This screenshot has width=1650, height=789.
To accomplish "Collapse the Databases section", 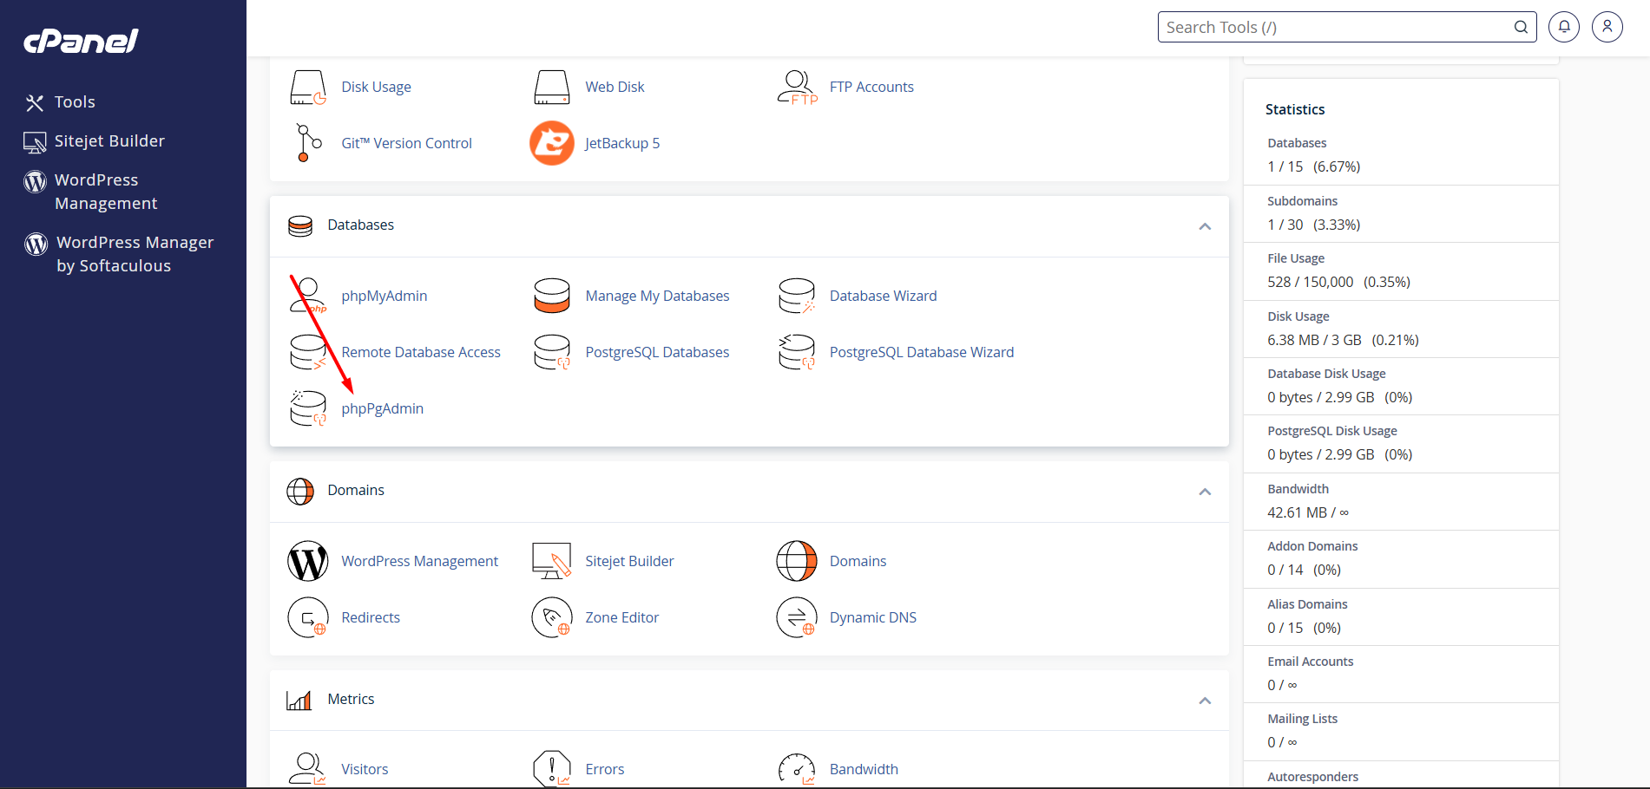I will (1205, 226).
